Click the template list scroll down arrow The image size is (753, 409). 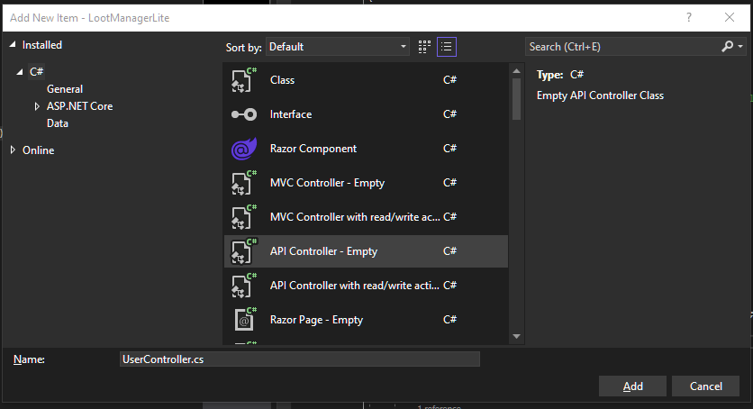(517, 337)
